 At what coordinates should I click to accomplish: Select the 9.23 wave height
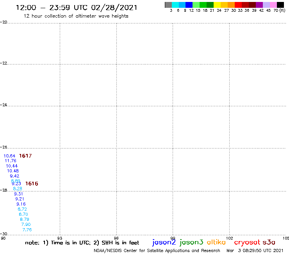[16, 184]
